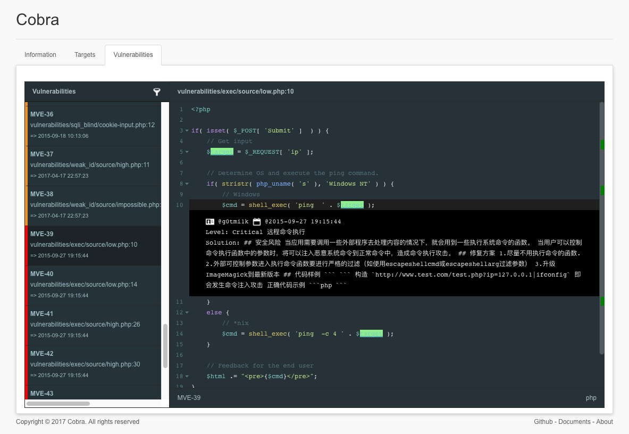The width and height of the screenshot is (629, 434).
Task: Select vulnerability MVE-37 weak_id high.php:11
Action: pyautogui.click(x=93, y=165)
